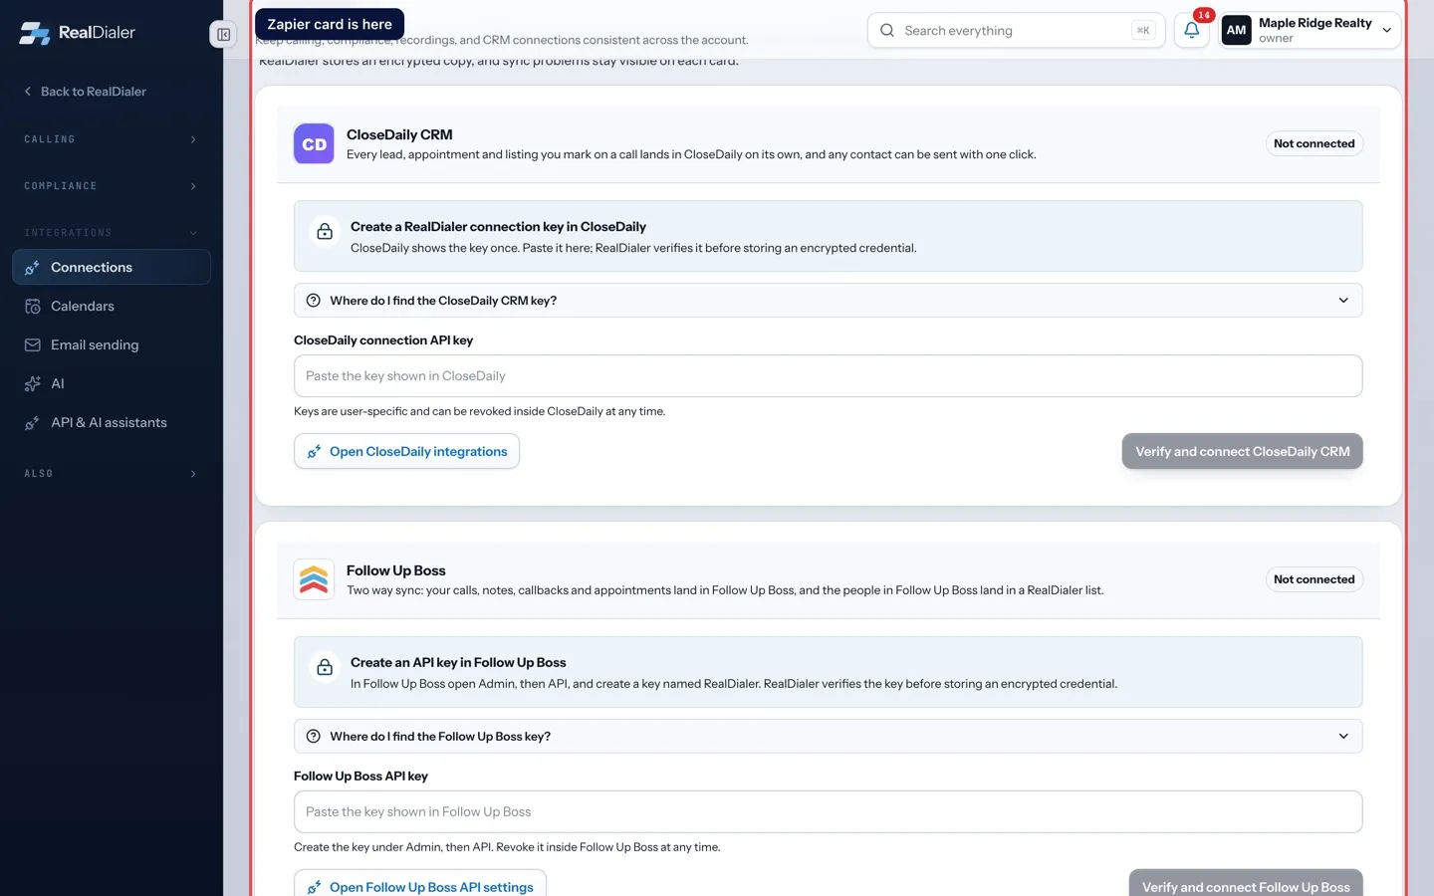Click the CloseDaily CRM CD logo
The width and height of the screenshot is (1434, 896).
[x=314, y=143]
